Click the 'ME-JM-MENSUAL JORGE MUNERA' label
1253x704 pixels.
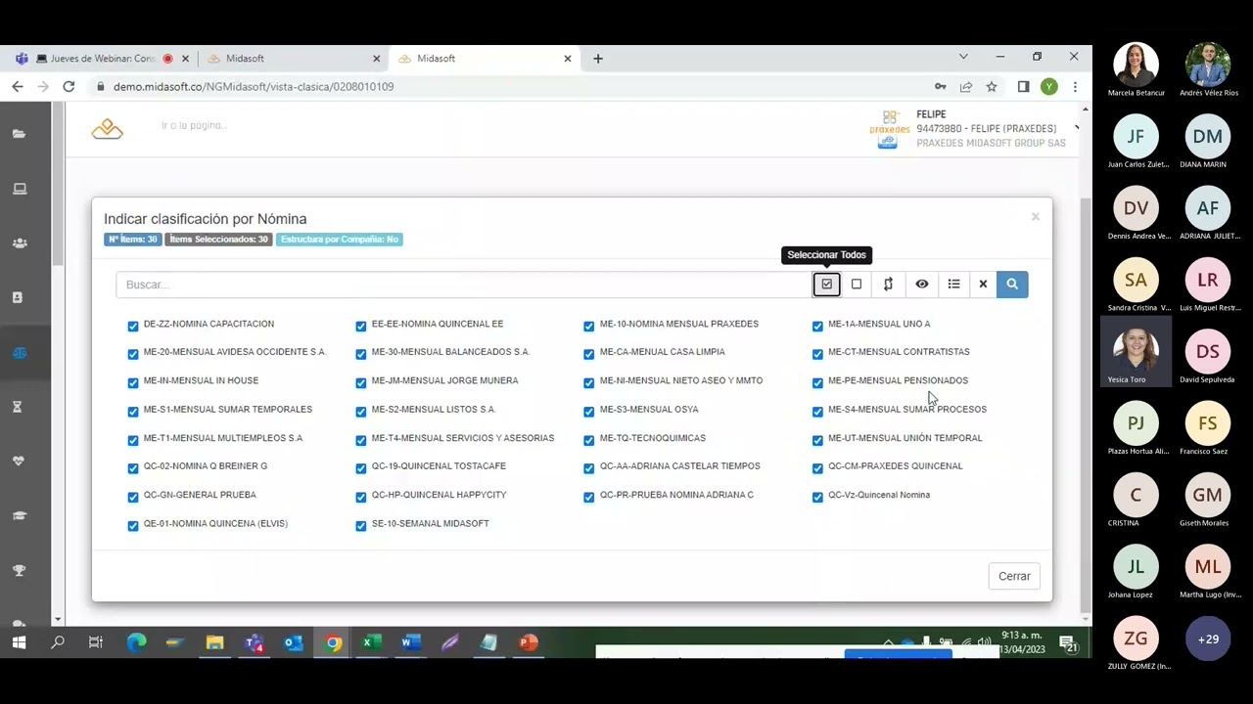click(444, 380)
